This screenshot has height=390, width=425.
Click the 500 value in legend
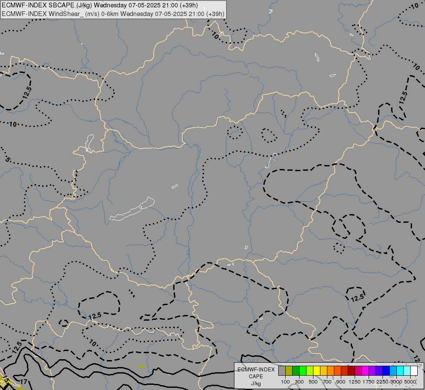pos(313,382)
